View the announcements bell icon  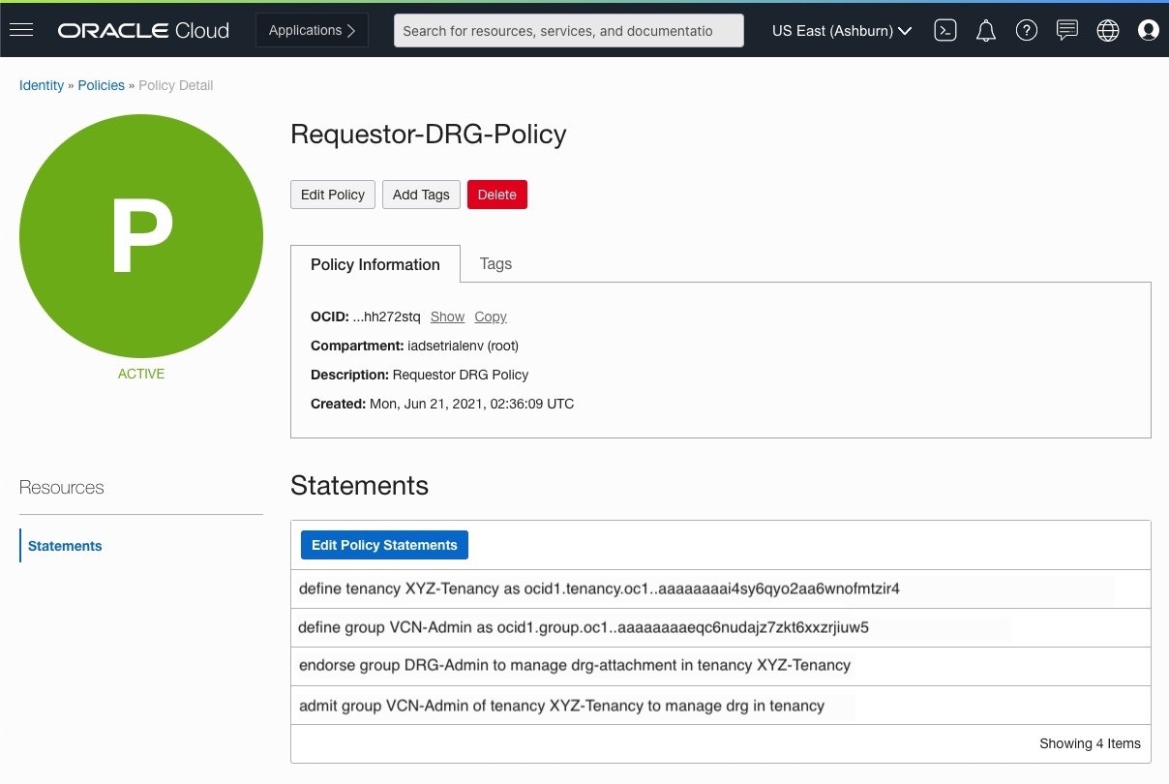(x=986, y=31)
